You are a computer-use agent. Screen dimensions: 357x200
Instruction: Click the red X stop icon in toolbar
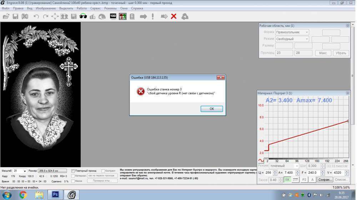174,16
